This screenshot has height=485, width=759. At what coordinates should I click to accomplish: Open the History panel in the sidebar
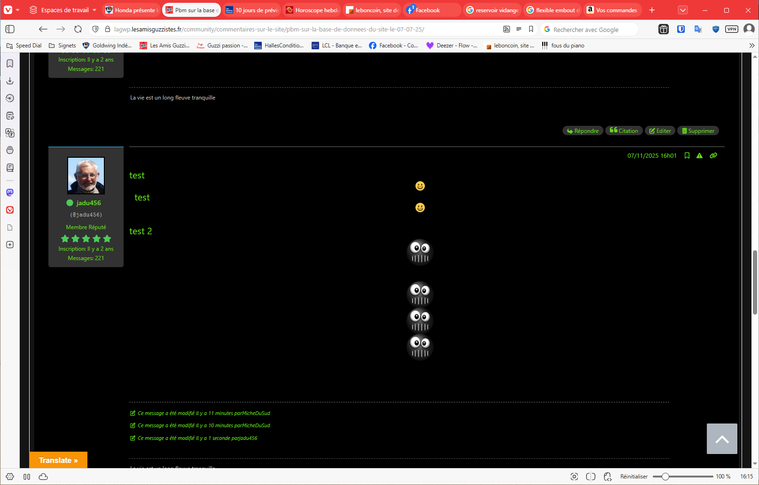coord(10,98)
